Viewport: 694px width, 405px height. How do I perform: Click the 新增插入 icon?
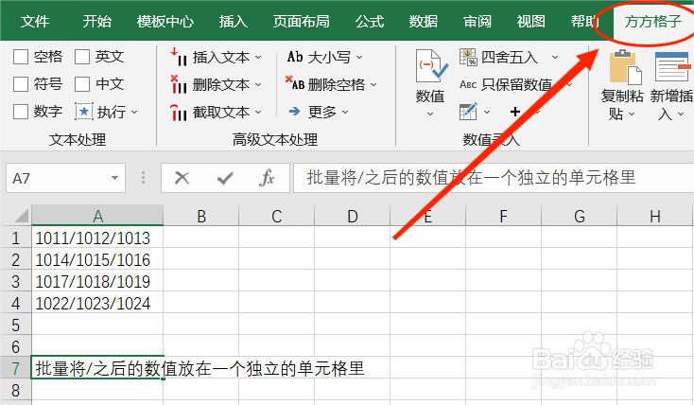[x=672, y=66]
